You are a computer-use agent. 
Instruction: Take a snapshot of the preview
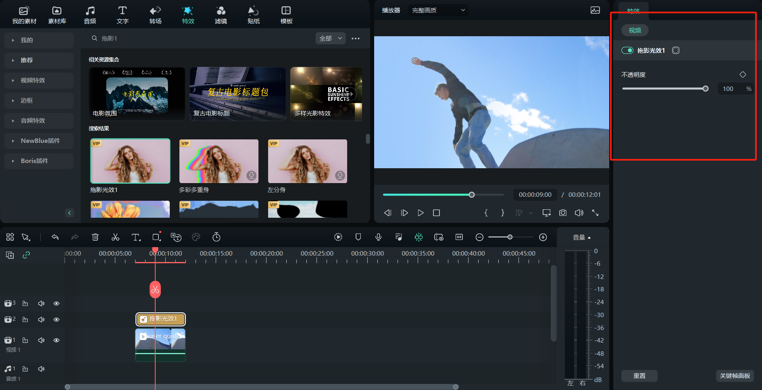point(563,213)
